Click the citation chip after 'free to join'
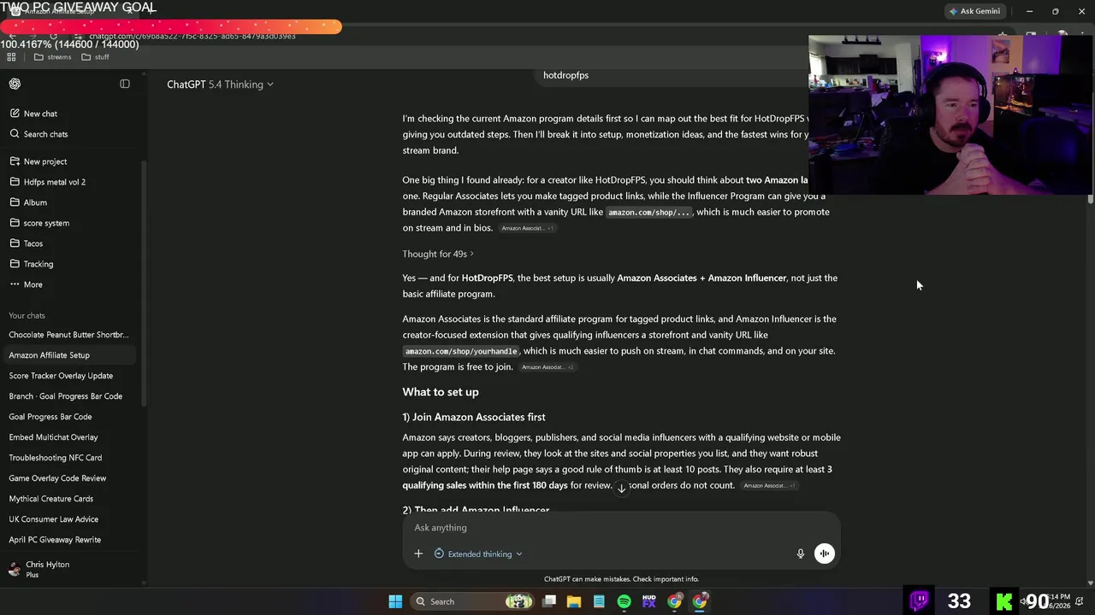Image resolution: width=1095 pixels, height=615 pixels. coord(547,367)
